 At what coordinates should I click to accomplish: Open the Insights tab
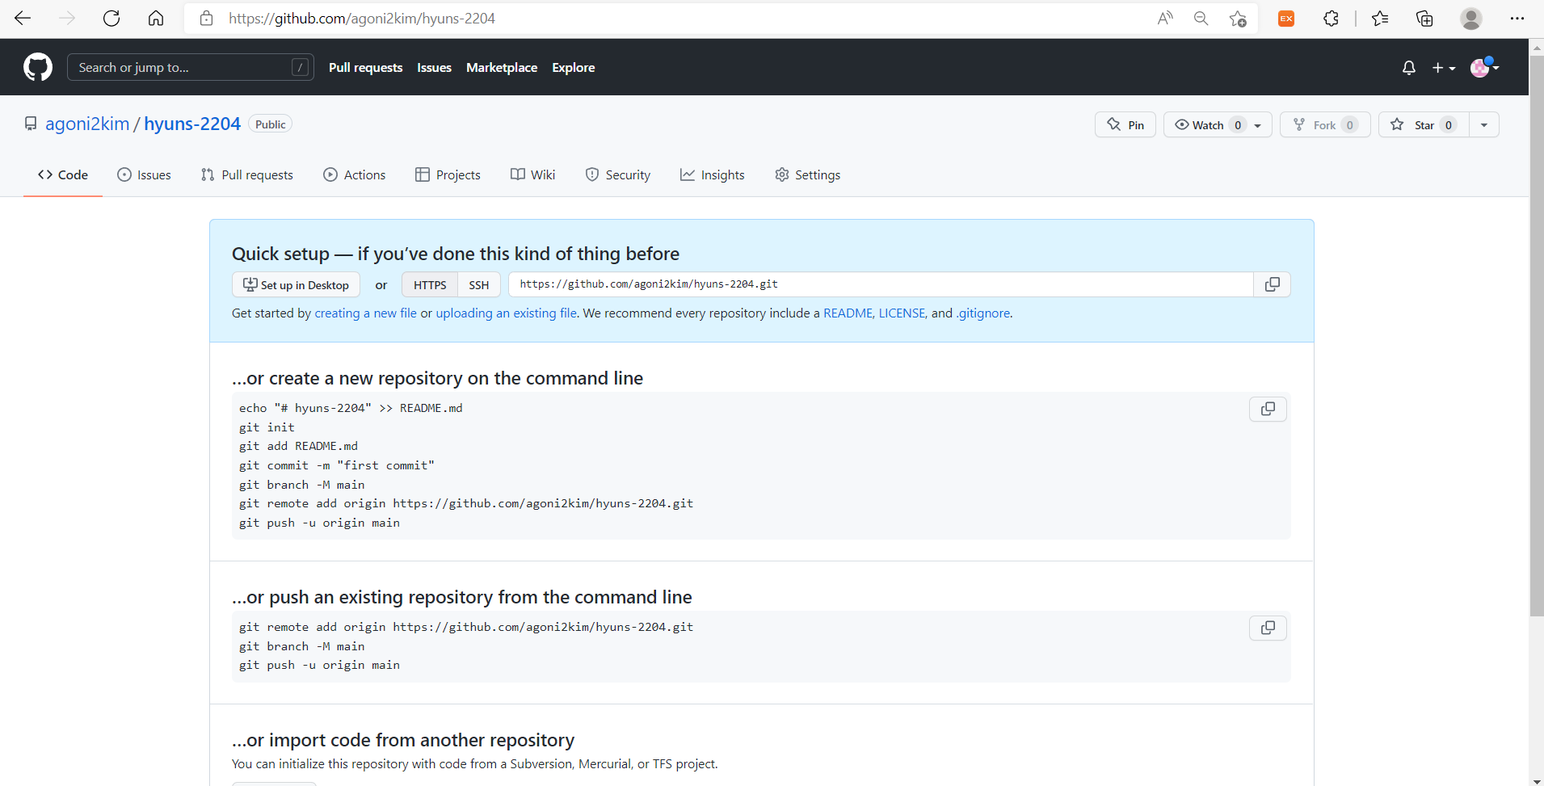(x=713, y=174)
